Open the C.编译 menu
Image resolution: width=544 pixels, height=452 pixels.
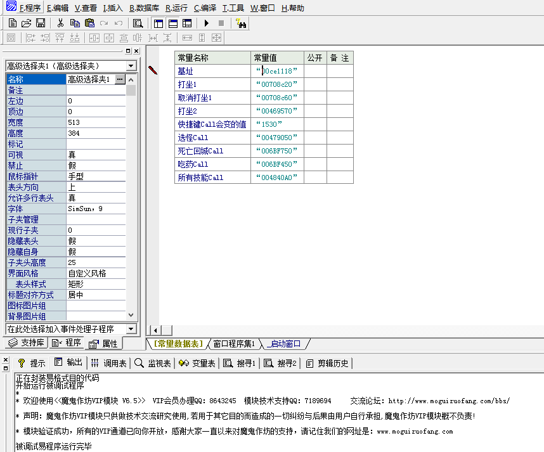click(x=205, y=8)
